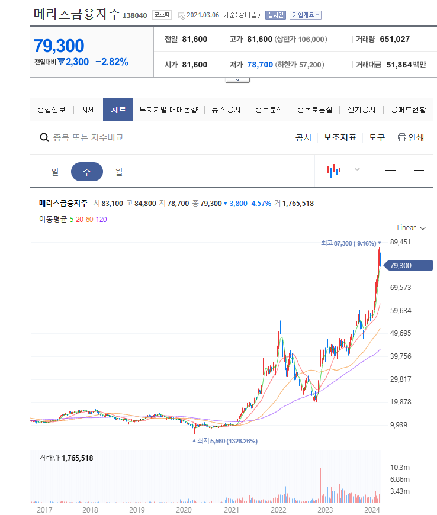This screenshot has width=437, height=515.
Task: Open the 기업개요 dropdown
Action: [x=305, y=15]
